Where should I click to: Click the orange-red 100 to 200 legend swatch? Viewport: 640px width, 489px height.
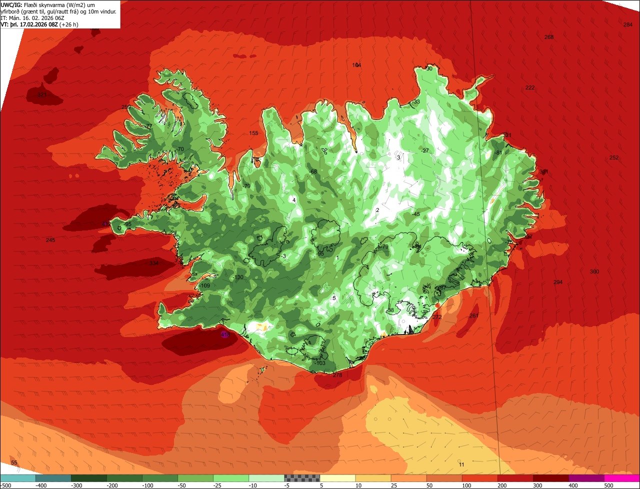click(x=480, y=478)
